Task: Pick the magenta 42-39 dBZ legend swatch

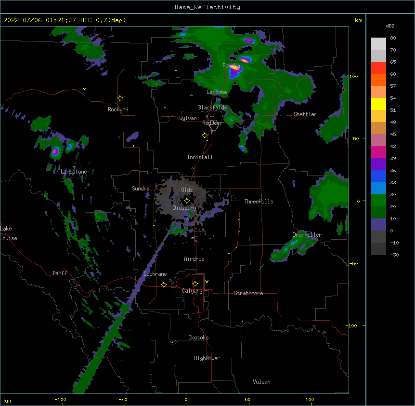Action: (378, 152)
